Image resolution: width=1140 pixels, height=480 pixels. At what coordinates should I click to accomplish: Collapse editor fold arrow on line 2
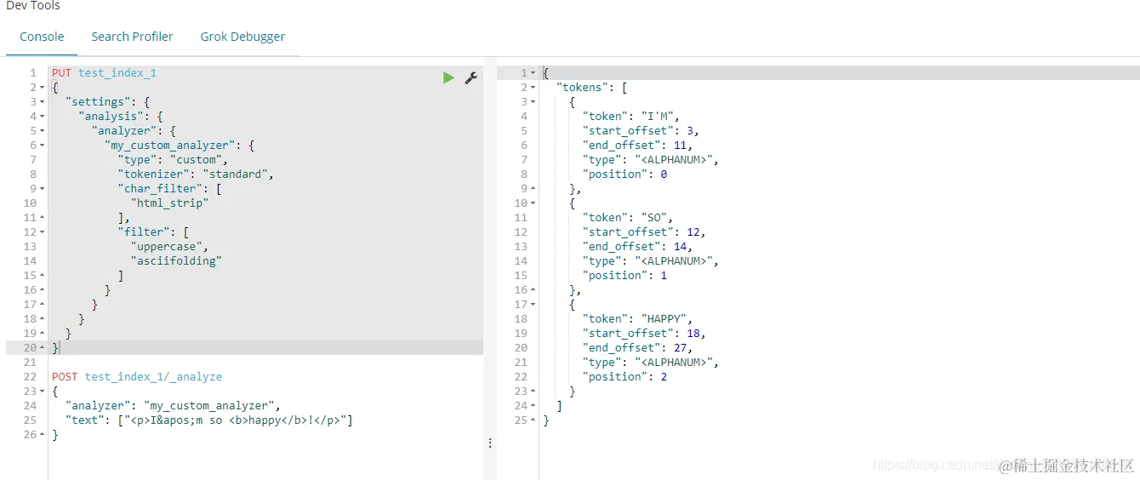coord(43,88)
